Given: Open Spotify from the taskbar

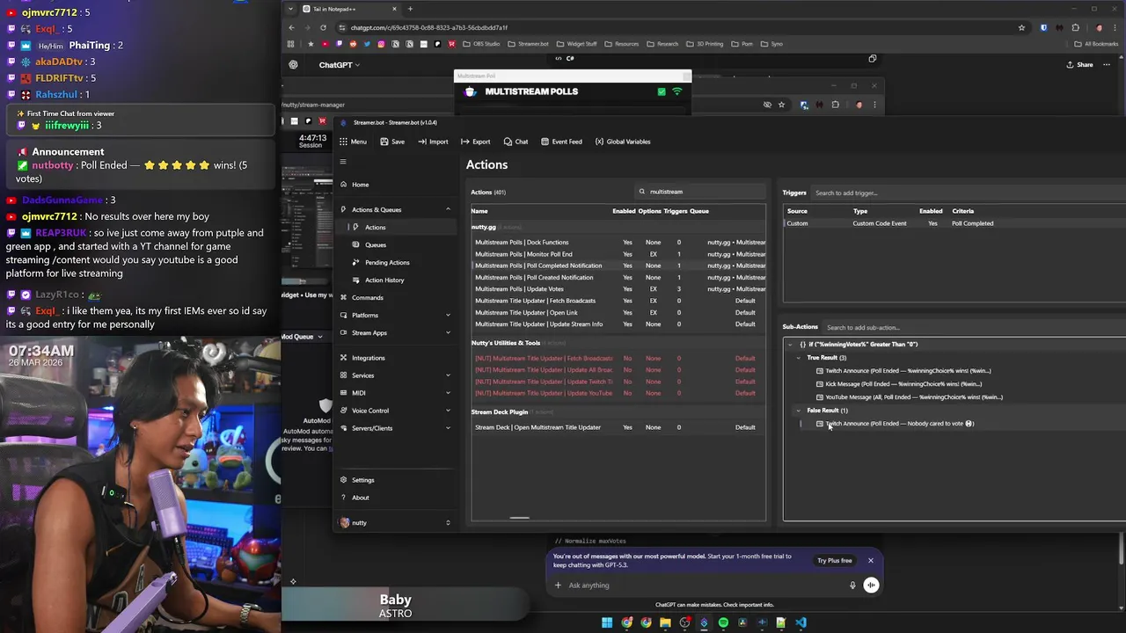Looking at the screenshot, I should [x=723, y=622].
